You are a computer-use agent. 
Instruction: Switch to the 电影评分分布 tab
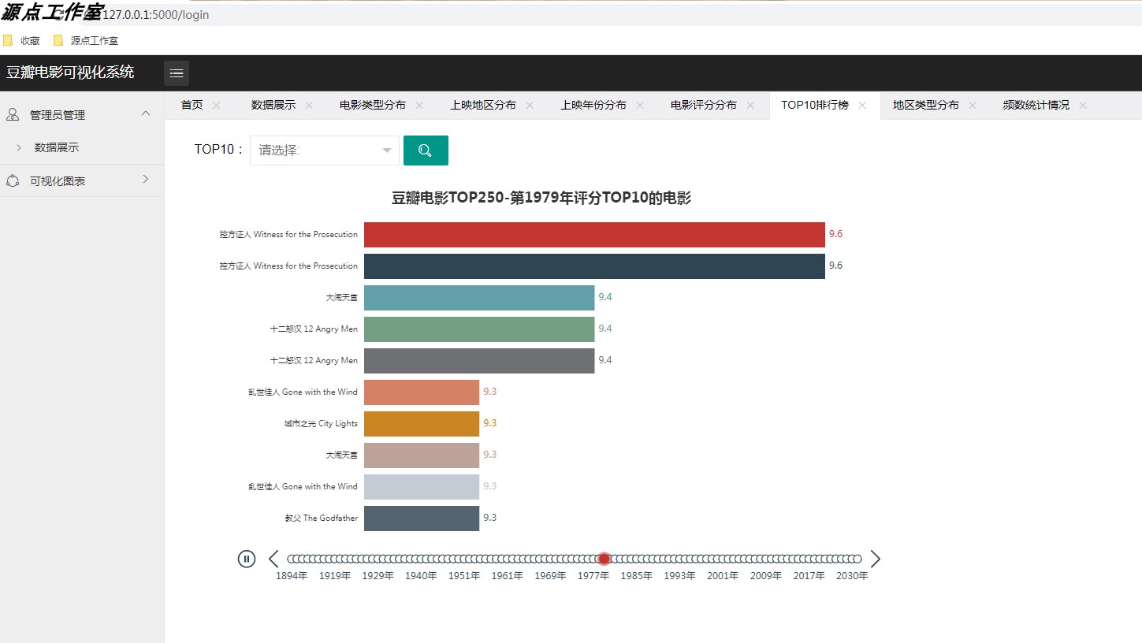point(704,105)
